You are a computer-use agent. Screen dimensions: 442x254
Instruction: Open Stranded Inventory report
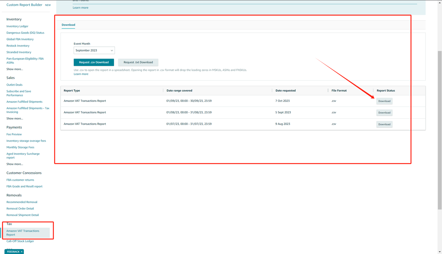pyautogui.click(x=19, y=52)
